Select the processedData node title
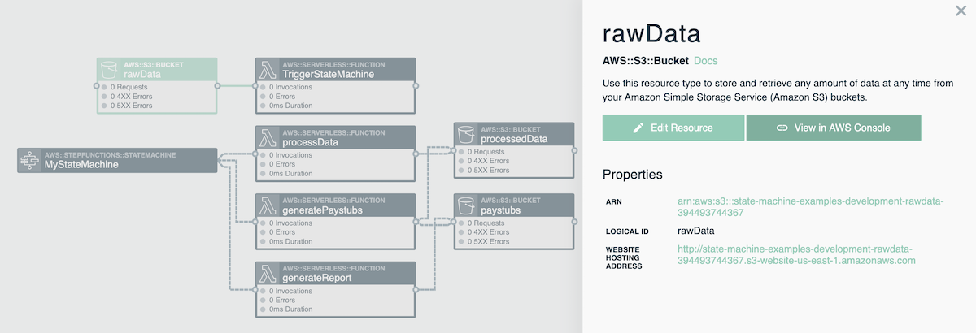976x333 pixels. click(515, 139)
